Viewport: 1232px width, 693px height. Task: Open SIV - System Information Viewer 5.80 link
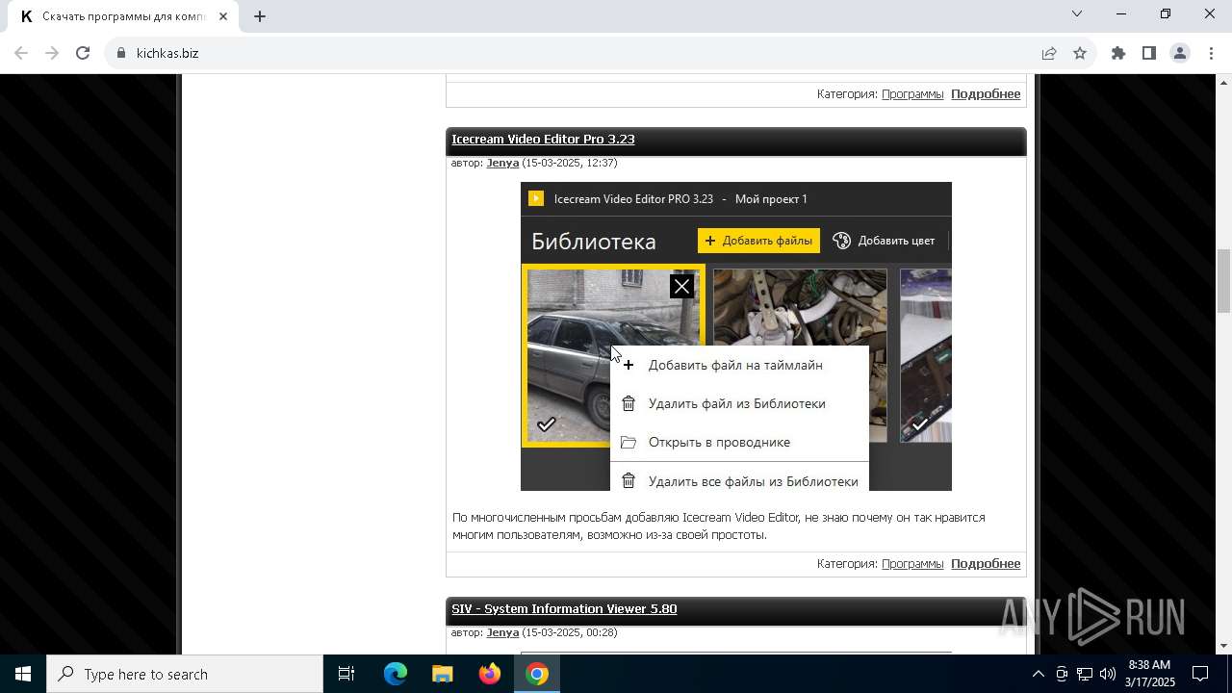[564, 608]
